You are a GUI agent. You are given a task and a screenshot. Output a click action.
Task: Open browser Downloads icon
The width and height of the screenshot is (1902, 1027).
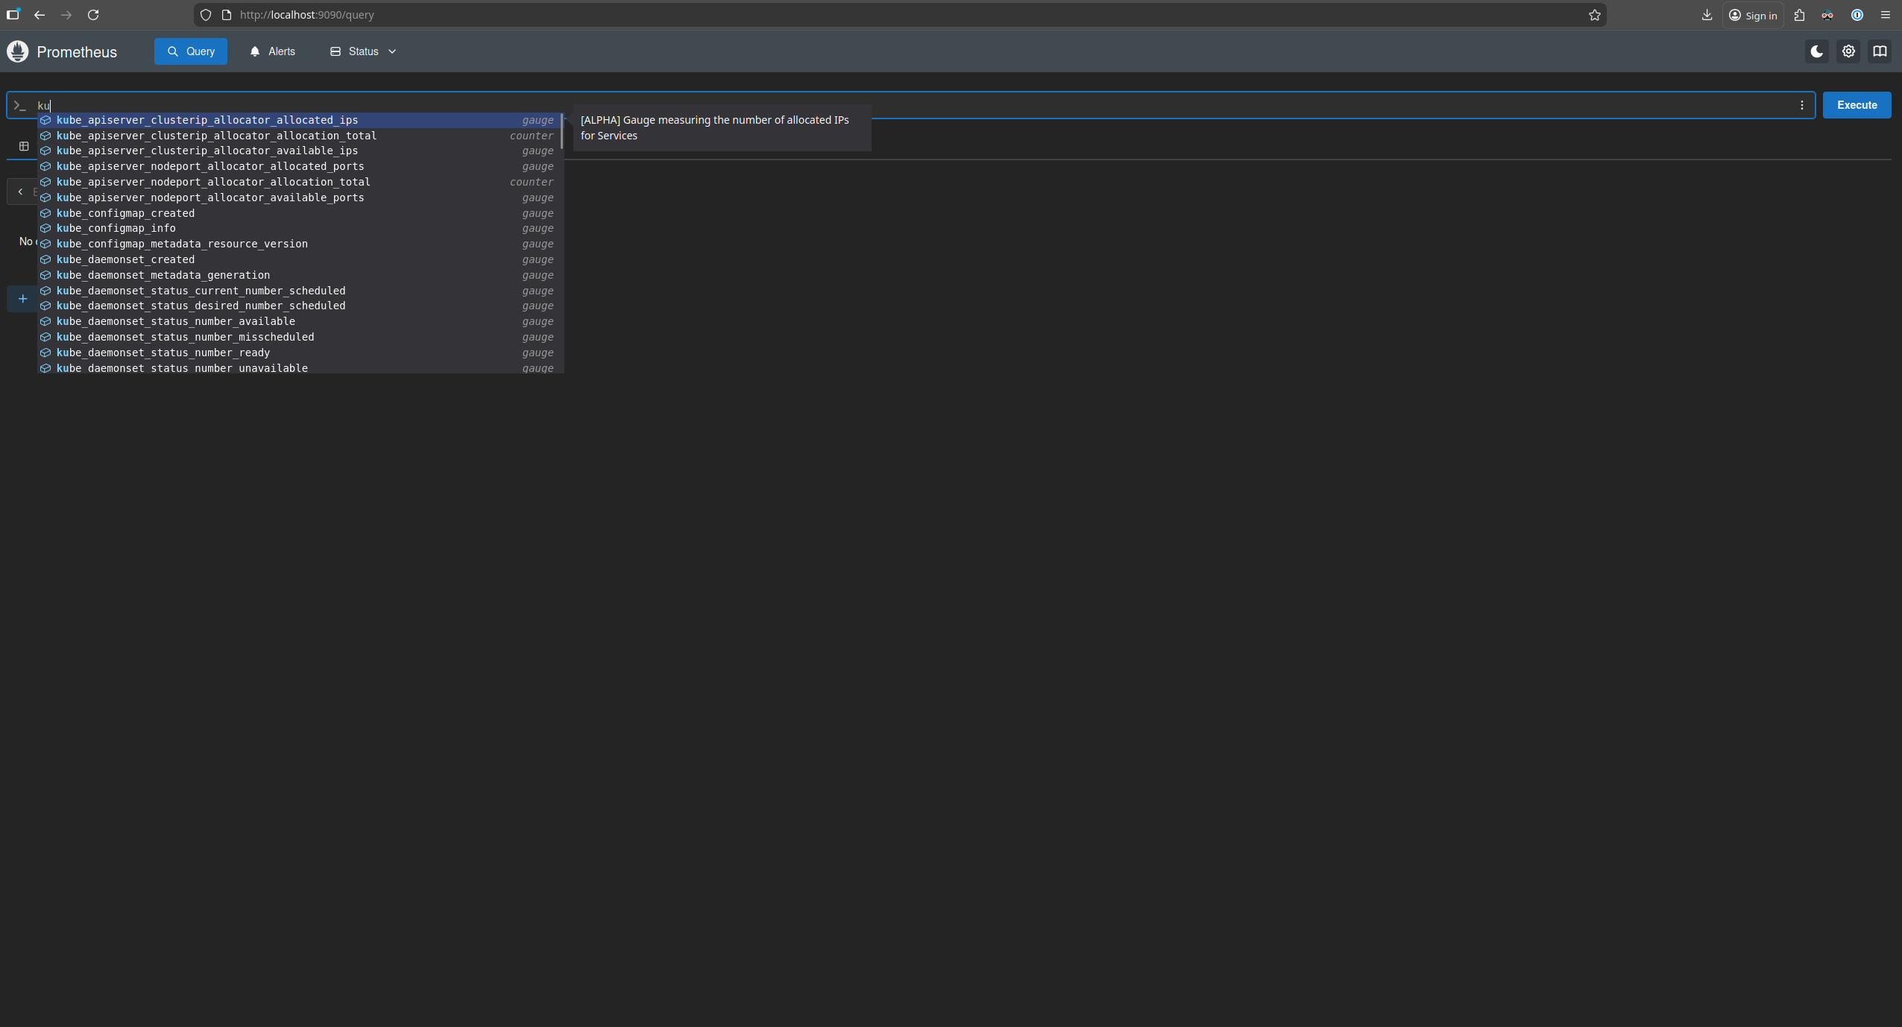1706,15
